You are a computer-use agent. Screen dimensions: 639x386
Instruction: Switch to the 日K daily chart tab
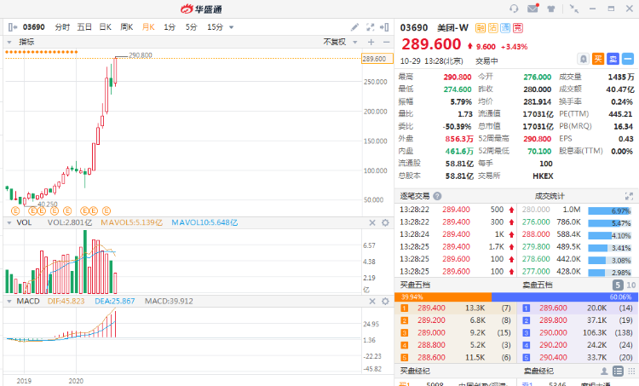point(106,26)
